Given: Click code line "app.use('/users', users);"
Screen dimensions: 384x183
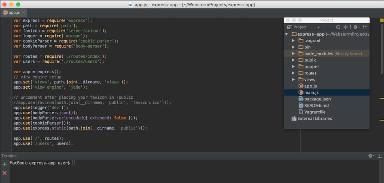Looking at the screenshot, I should [43, 144].
